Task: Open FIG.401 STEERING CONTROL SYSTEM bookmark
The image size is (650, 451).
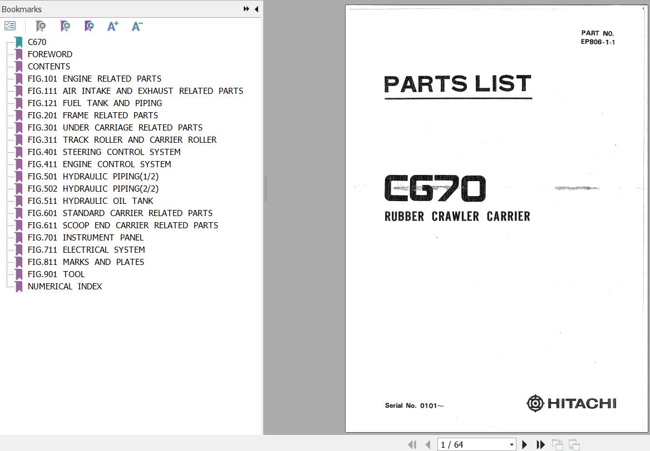Action: (104, 152)
